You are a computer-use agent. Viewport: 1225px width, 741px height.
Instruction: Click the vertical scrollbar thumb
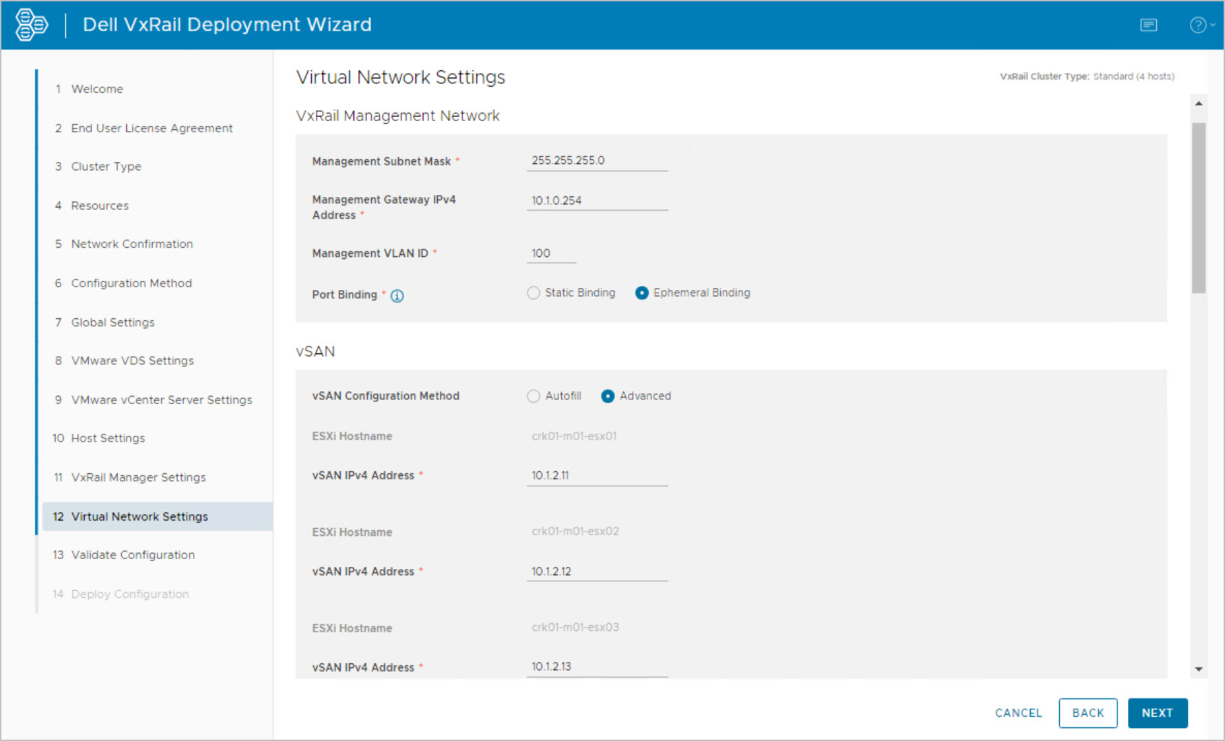point(1199,207)
